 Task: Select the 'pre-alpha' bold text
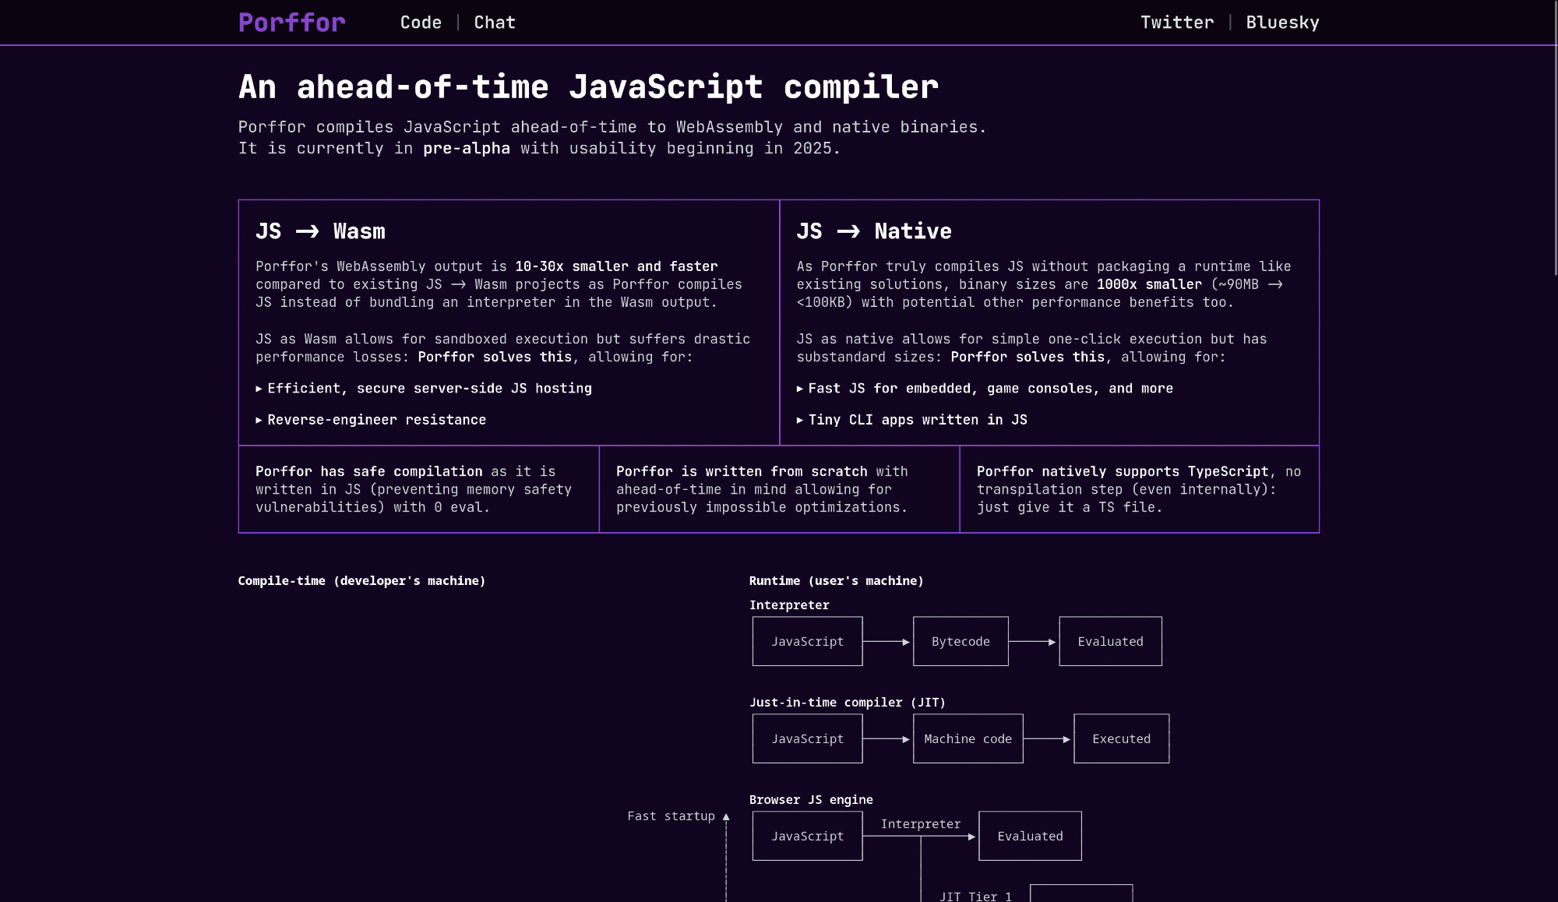tap(467, 148)
